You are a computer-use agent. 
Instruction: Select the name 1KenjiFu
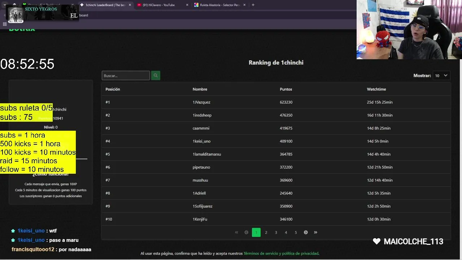pos(200,219)
